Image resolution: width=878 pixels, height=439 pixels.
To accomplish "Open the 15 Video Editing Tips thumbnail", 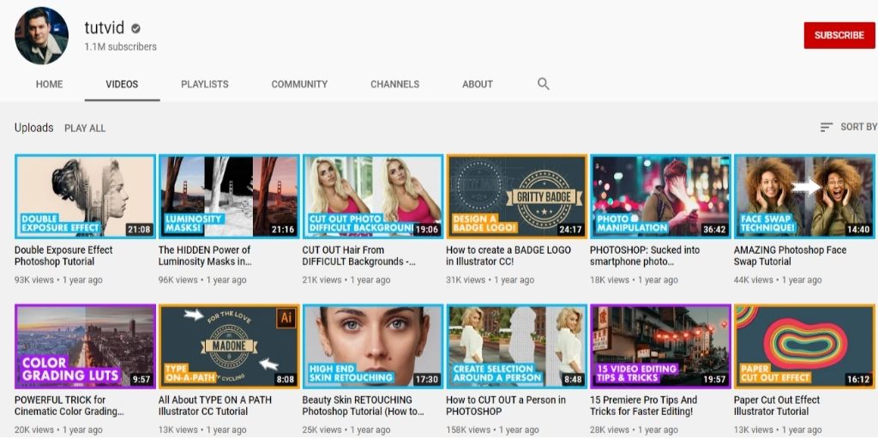I will [x=661, y=346].
